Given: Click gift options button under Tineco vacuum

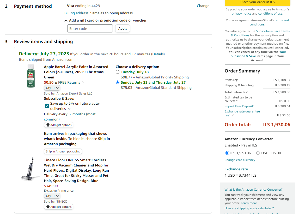Looking at the screenshot, I should coord(59,207).
